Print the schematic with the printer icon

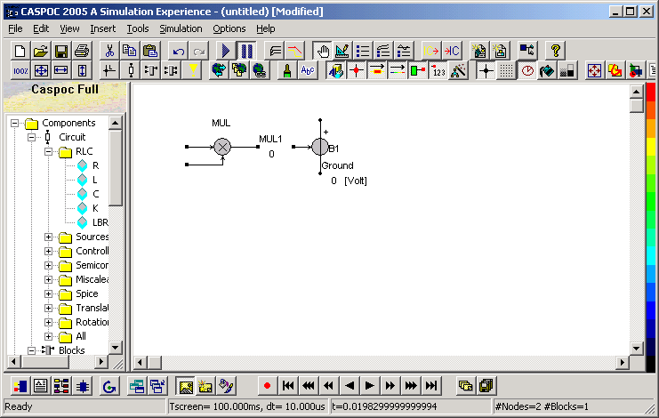click(x=82, y=51)
